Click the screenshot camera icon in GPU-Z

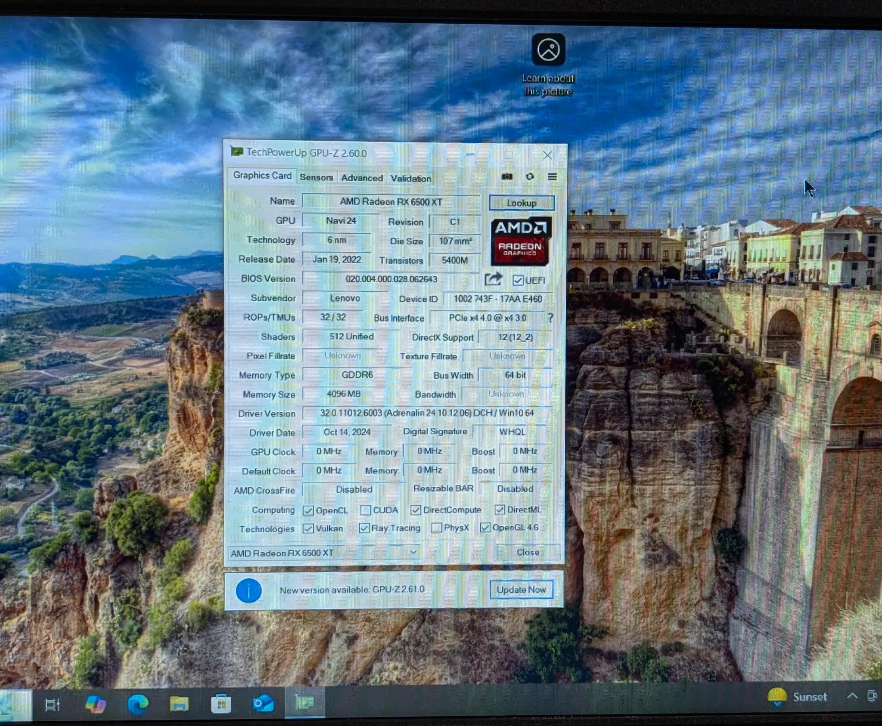(x=507, y=176)
